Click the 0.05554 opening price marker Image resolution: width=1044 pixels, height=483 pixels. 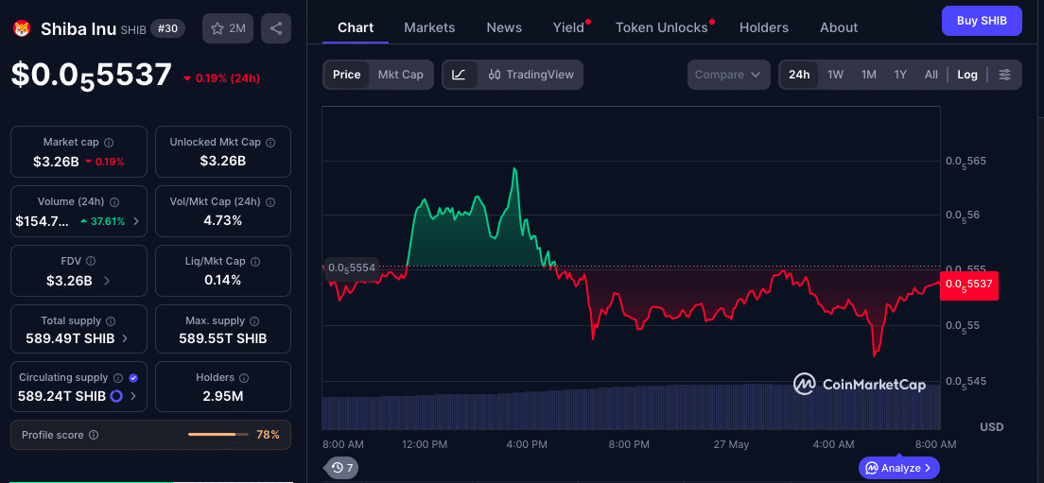pos(351,267)
